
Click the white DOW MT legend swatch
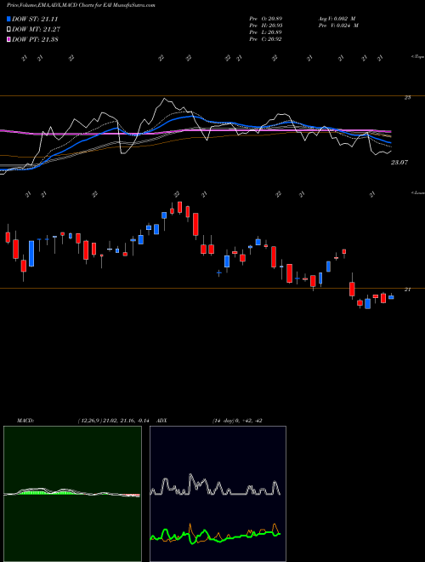[x=8, y=30]
